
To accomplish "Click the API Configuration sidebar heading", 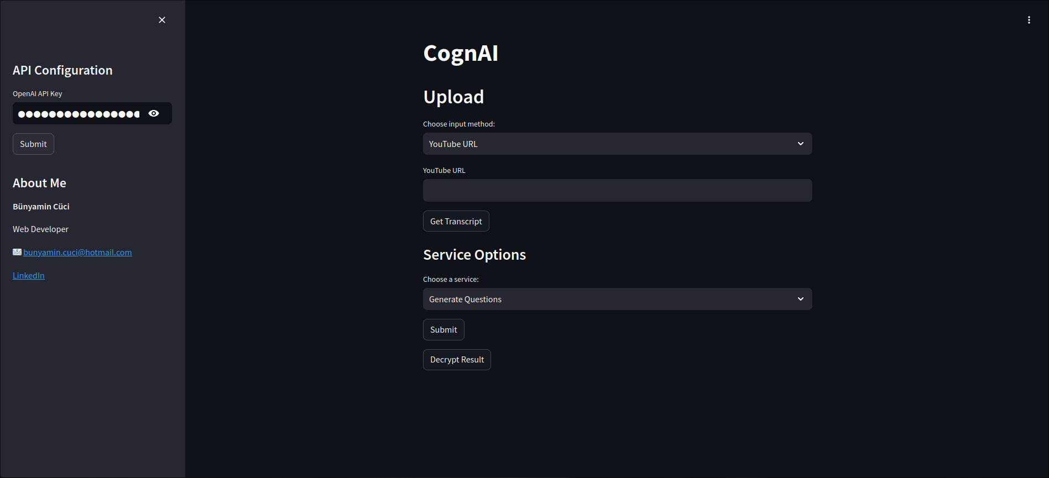I will 62,70.
